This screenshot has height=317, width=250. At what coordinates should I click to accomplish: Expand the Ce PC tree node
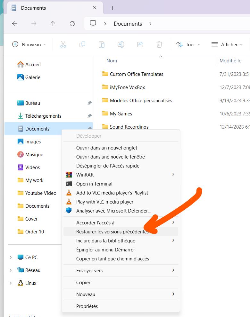click(x=11, y=257)
